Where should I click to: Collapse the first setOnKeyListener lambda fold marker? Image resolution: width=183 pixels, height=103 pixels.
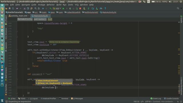[x=17, y=50]
